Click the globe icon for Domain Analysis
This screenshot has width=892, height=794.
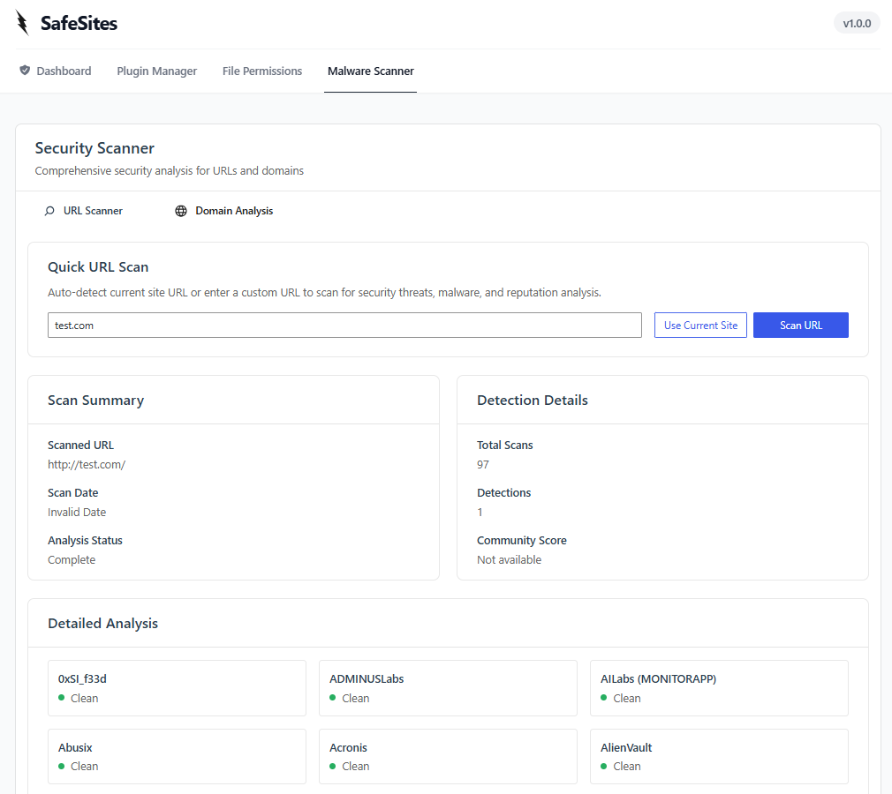[181, 211]
